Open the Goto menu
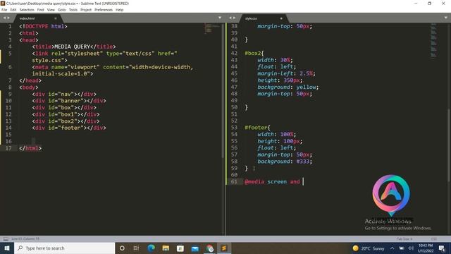451x254 pixels. coord(61,10)
